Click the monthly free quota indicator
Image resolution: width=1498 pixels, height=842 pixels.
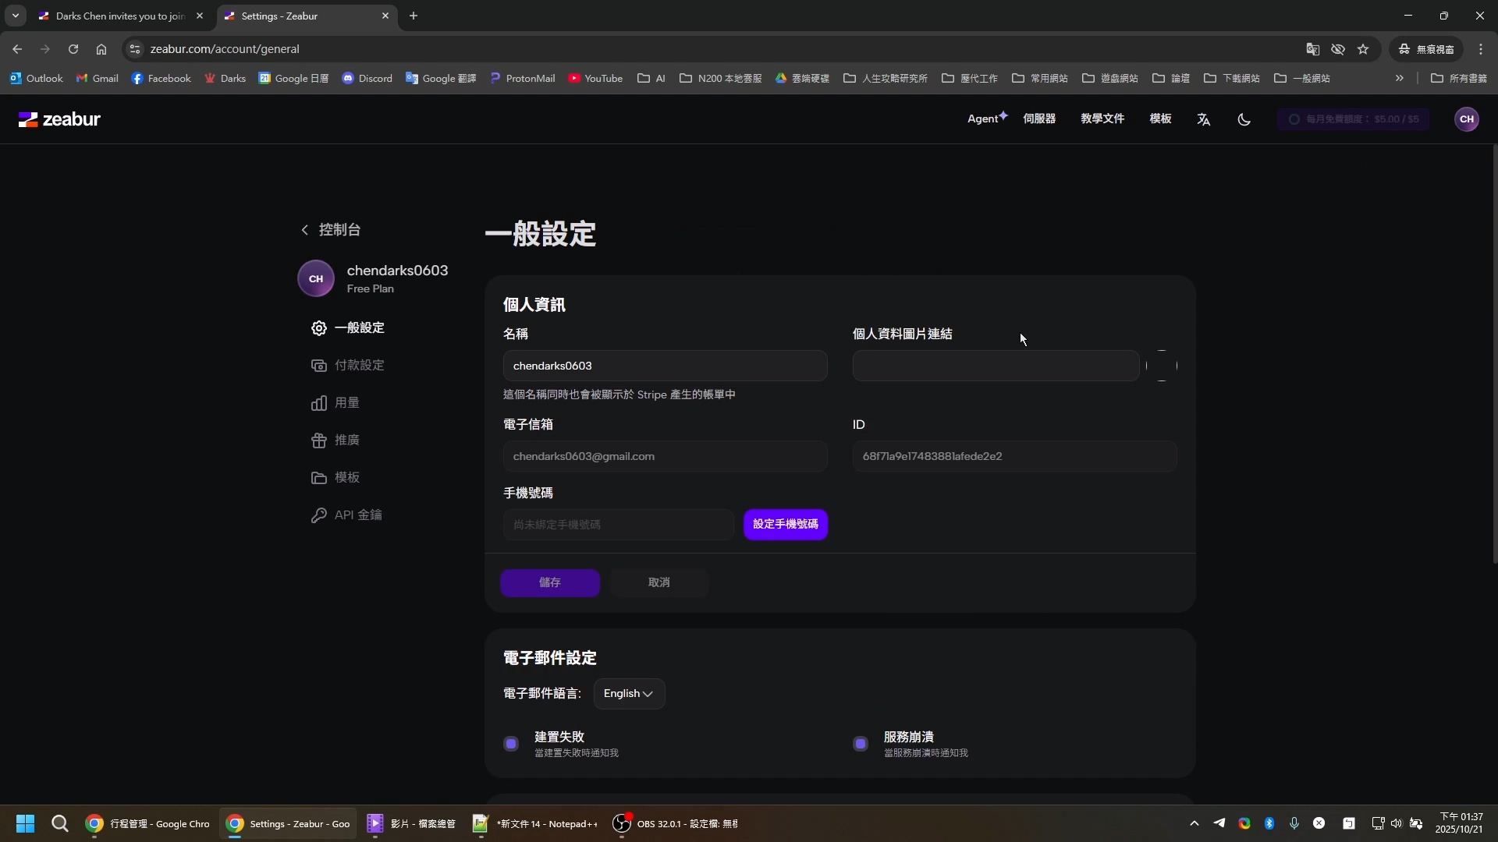pyautogui.click(x=1354, y=119)
